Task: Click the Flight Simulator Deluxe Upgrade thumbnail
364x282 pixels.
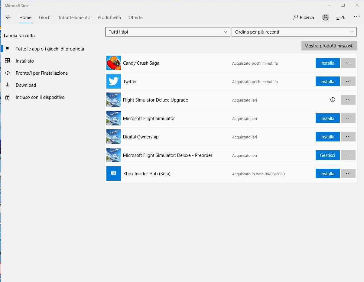Action: pos(114,100)
